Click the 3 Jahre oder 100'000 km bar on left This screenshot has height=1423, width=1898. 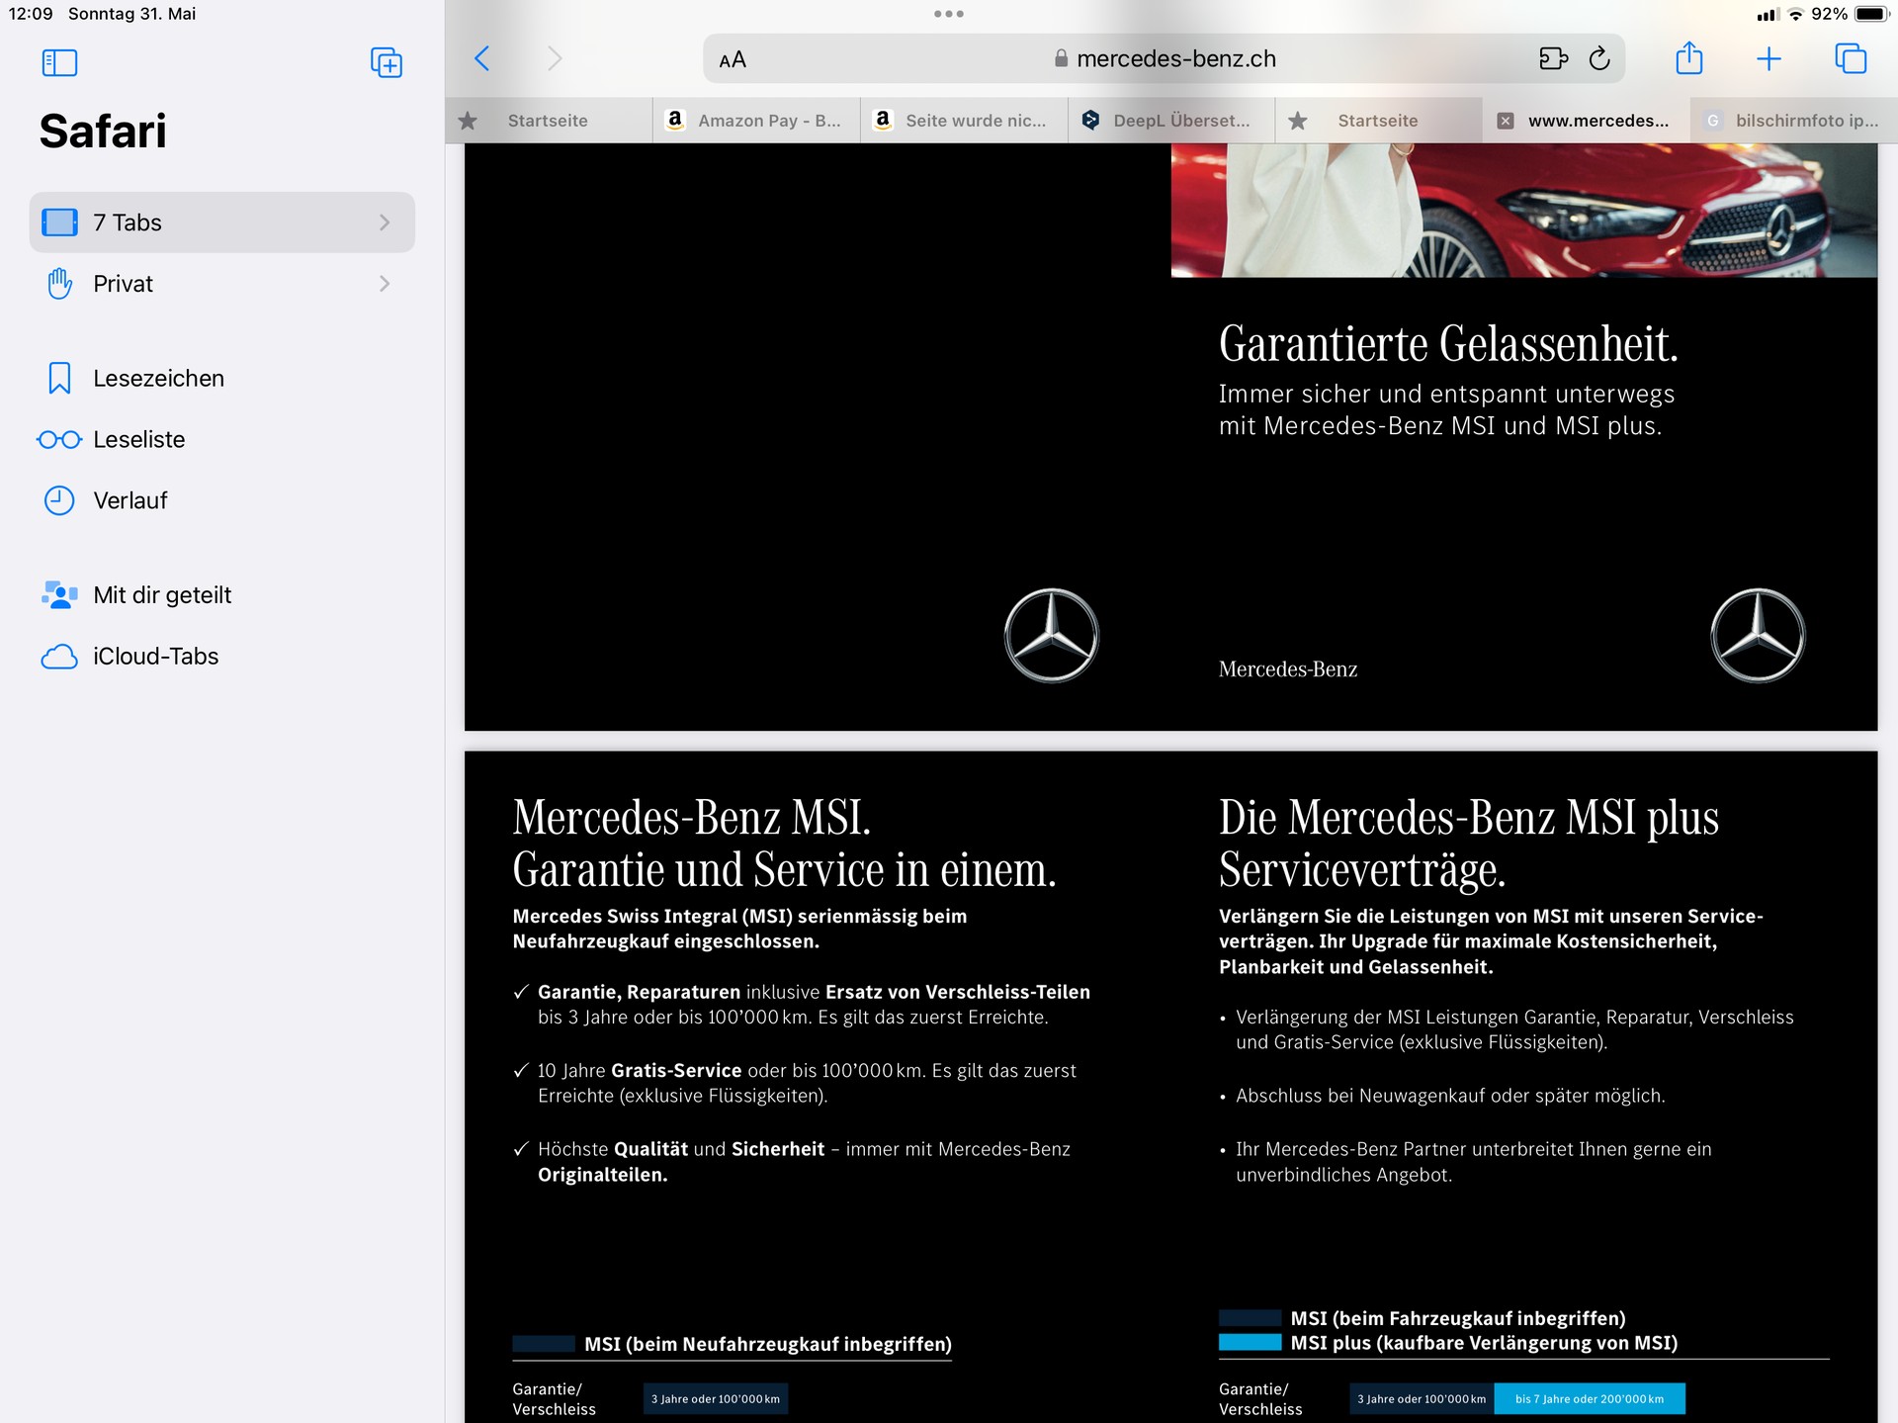[x=716, y=1398]
